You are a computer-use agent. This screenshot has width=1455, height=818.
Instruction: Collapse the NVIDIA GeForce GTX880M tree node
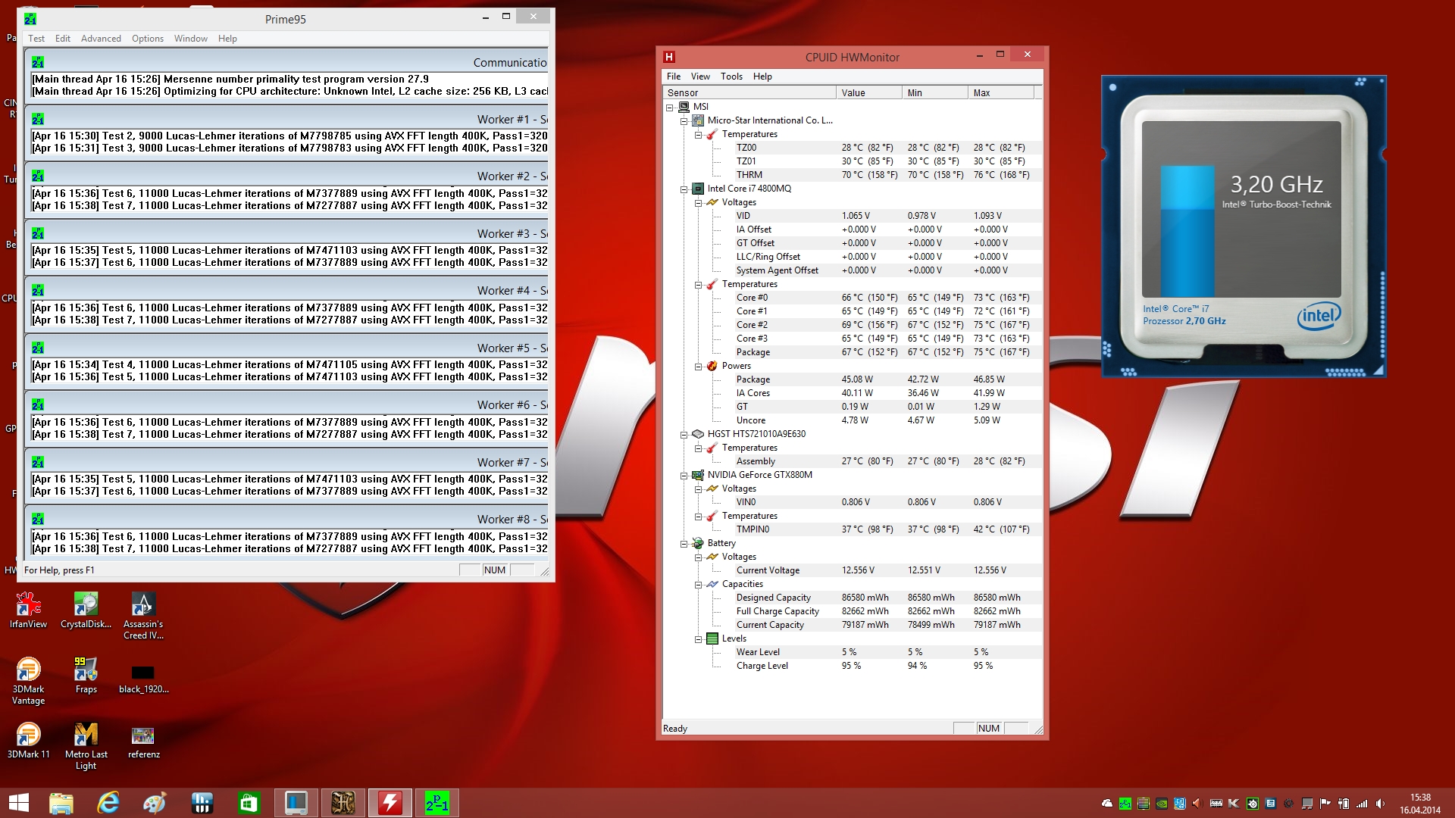click(684, 476)
